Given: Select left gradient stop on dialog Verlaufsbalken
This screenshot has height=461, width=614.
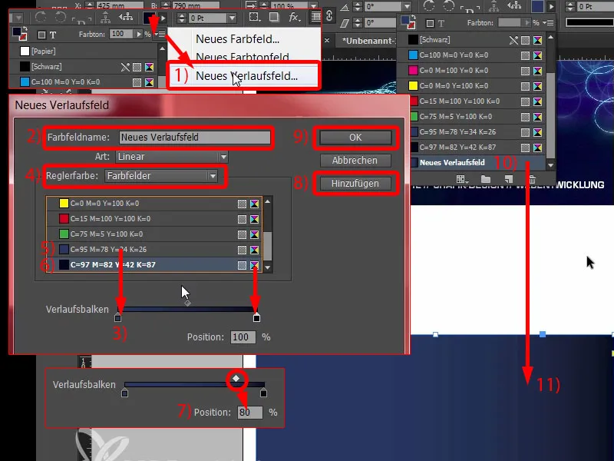Looking at the screenshot, I should coord(118,318).
